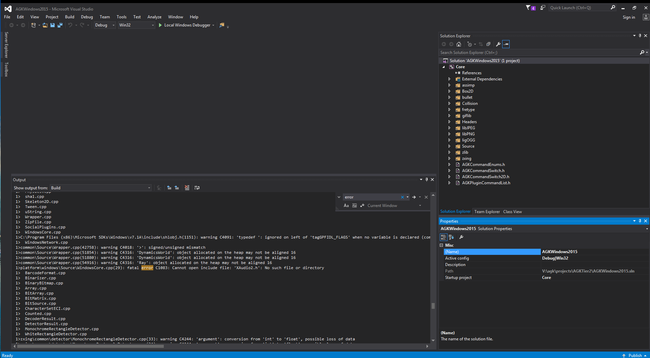Toggle Word Wrap in Output toolbar
Screen dimensions: 650x358
[x=197, y=188]
